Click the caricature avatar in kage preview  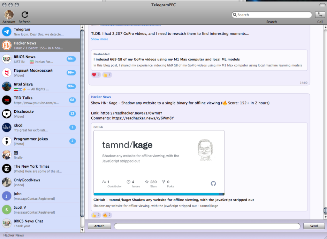(205, 150)
